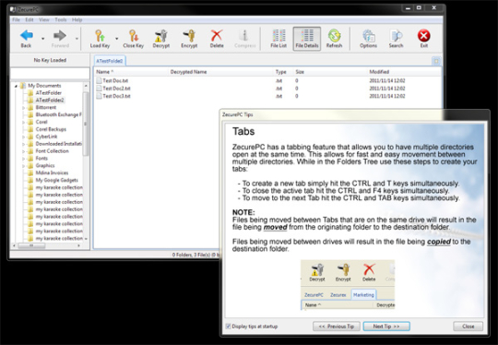The width and height of the screenshot is (498, 345).
Task: Open the Load Key dropdown arrow
Action: pos(116,39)
